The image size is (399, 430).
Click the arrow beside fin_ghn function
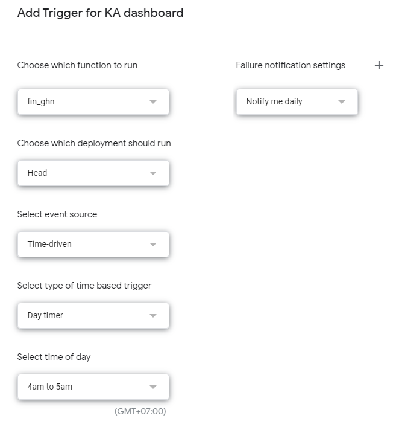(x=153, y=102)
